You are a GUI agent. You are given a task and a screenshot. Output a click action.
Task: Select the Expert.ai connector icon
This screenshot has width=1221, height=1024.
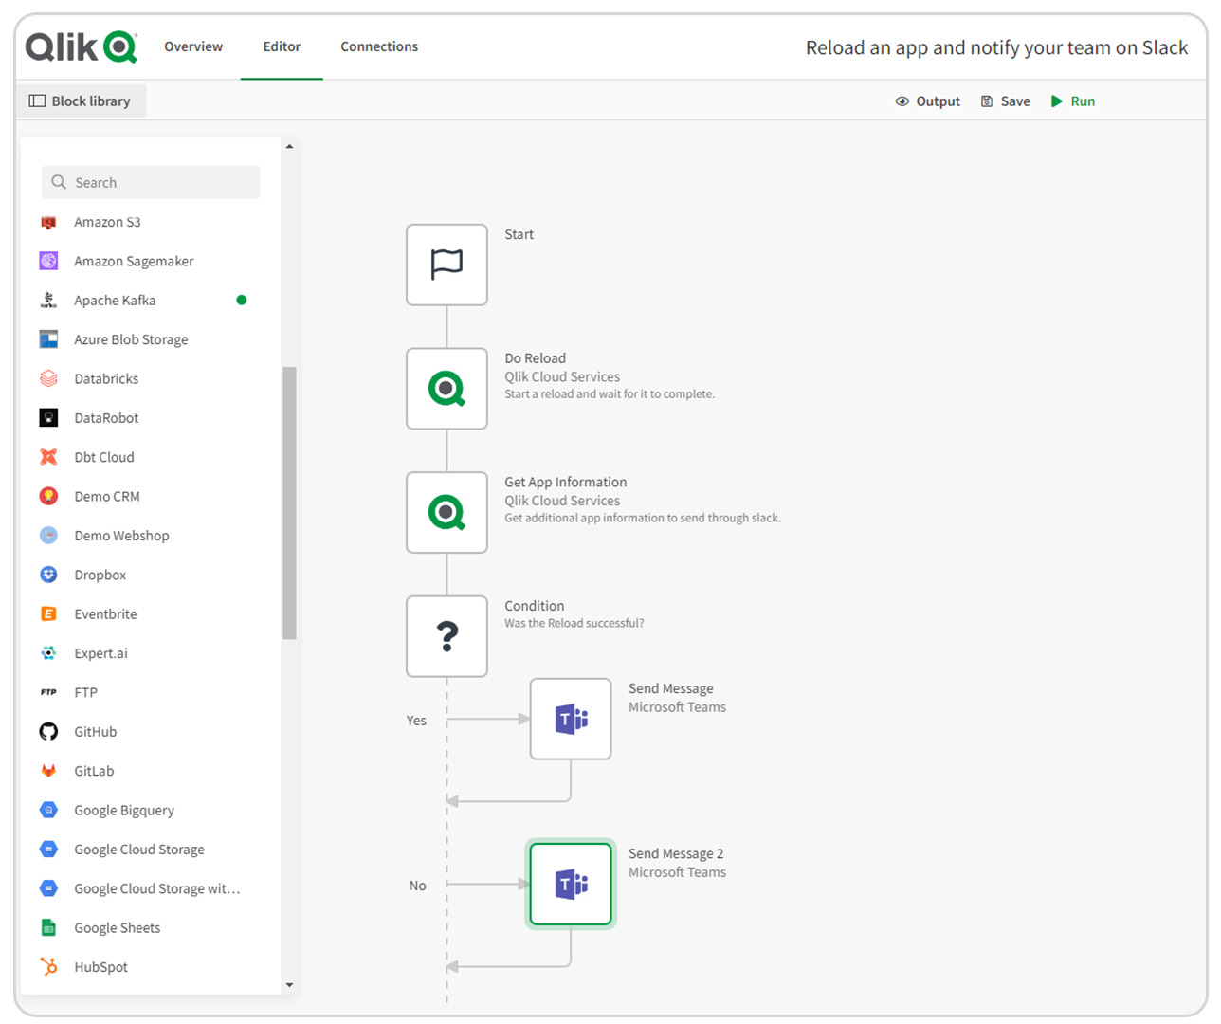[48, 653]
